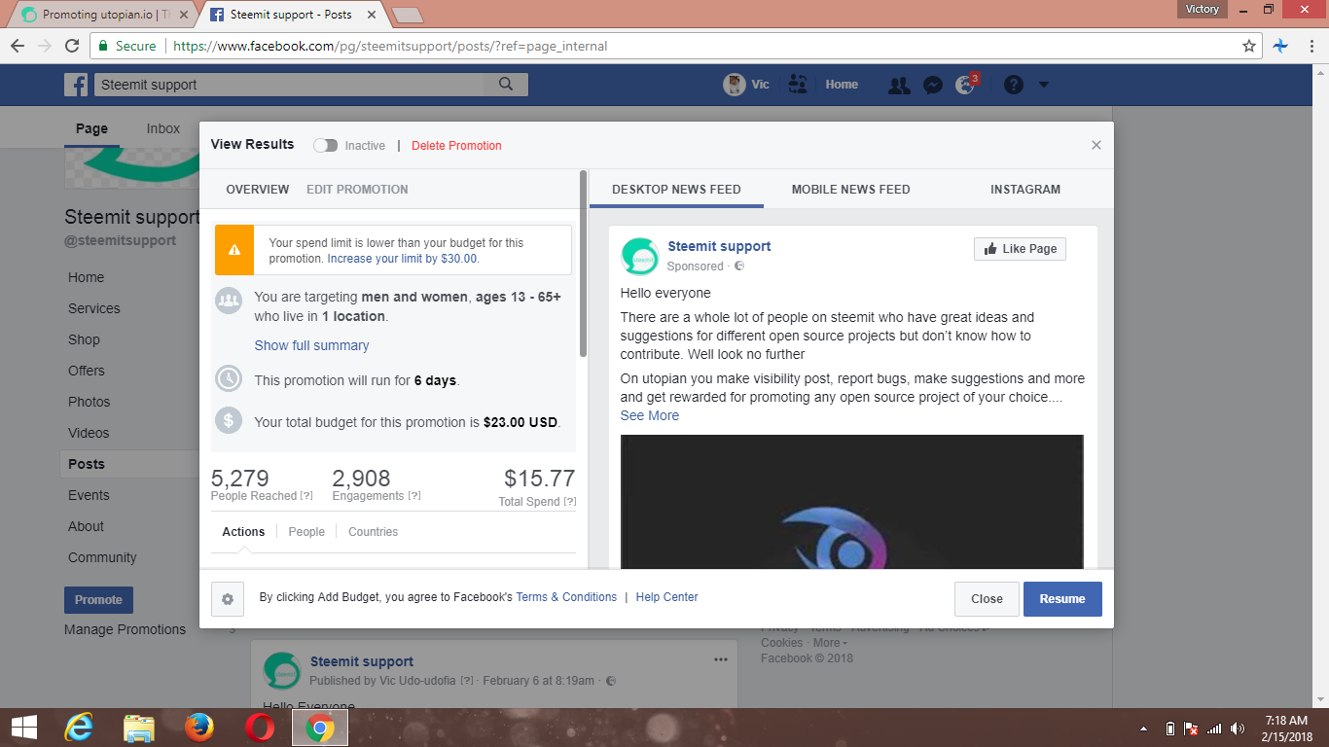Toggle the promotion to Inactive
The width and height of the screenshot is (1329, 747).
[x=325, y=144]
